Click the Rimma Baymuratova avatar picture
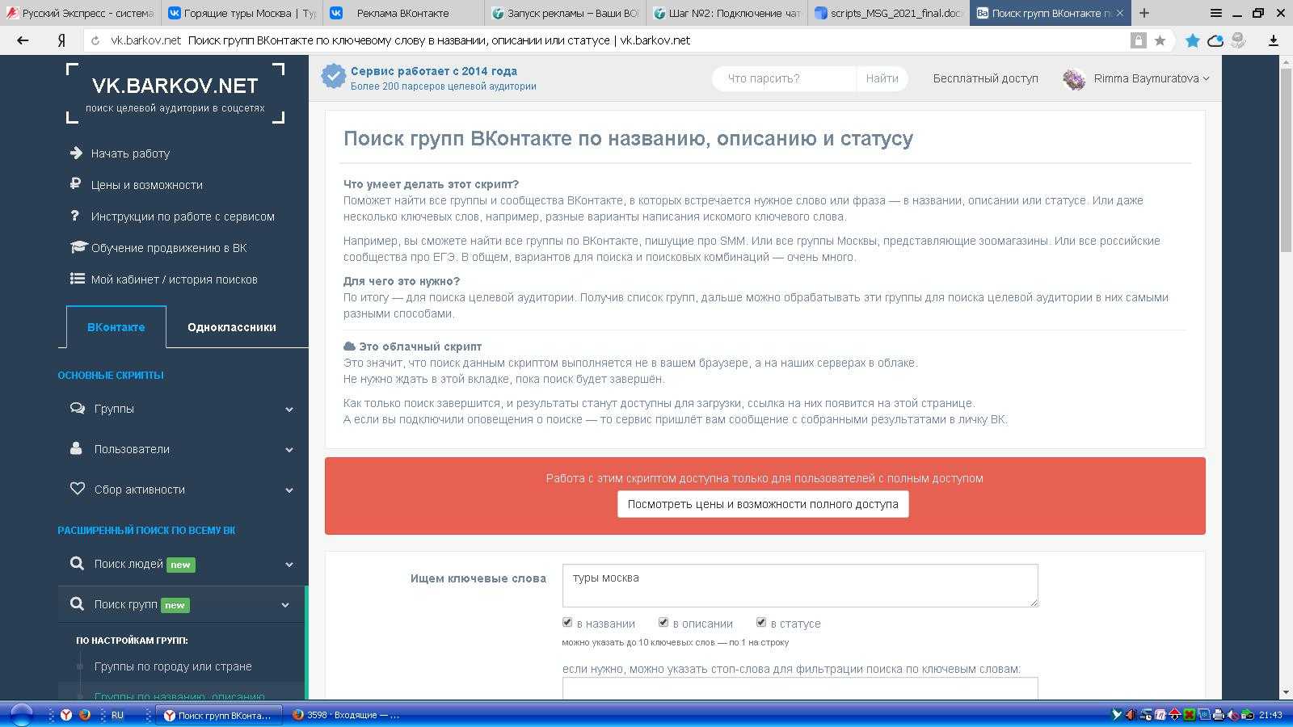 (x=1074, y=79)
